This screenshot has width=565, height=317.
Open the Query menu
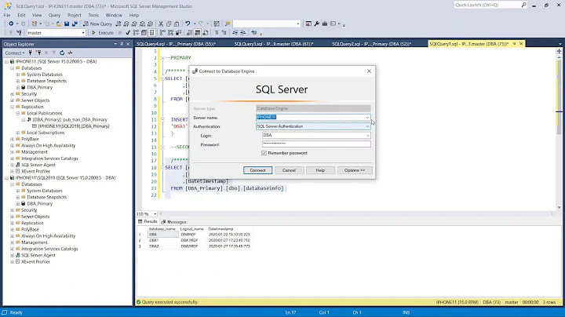click(54, 15)
